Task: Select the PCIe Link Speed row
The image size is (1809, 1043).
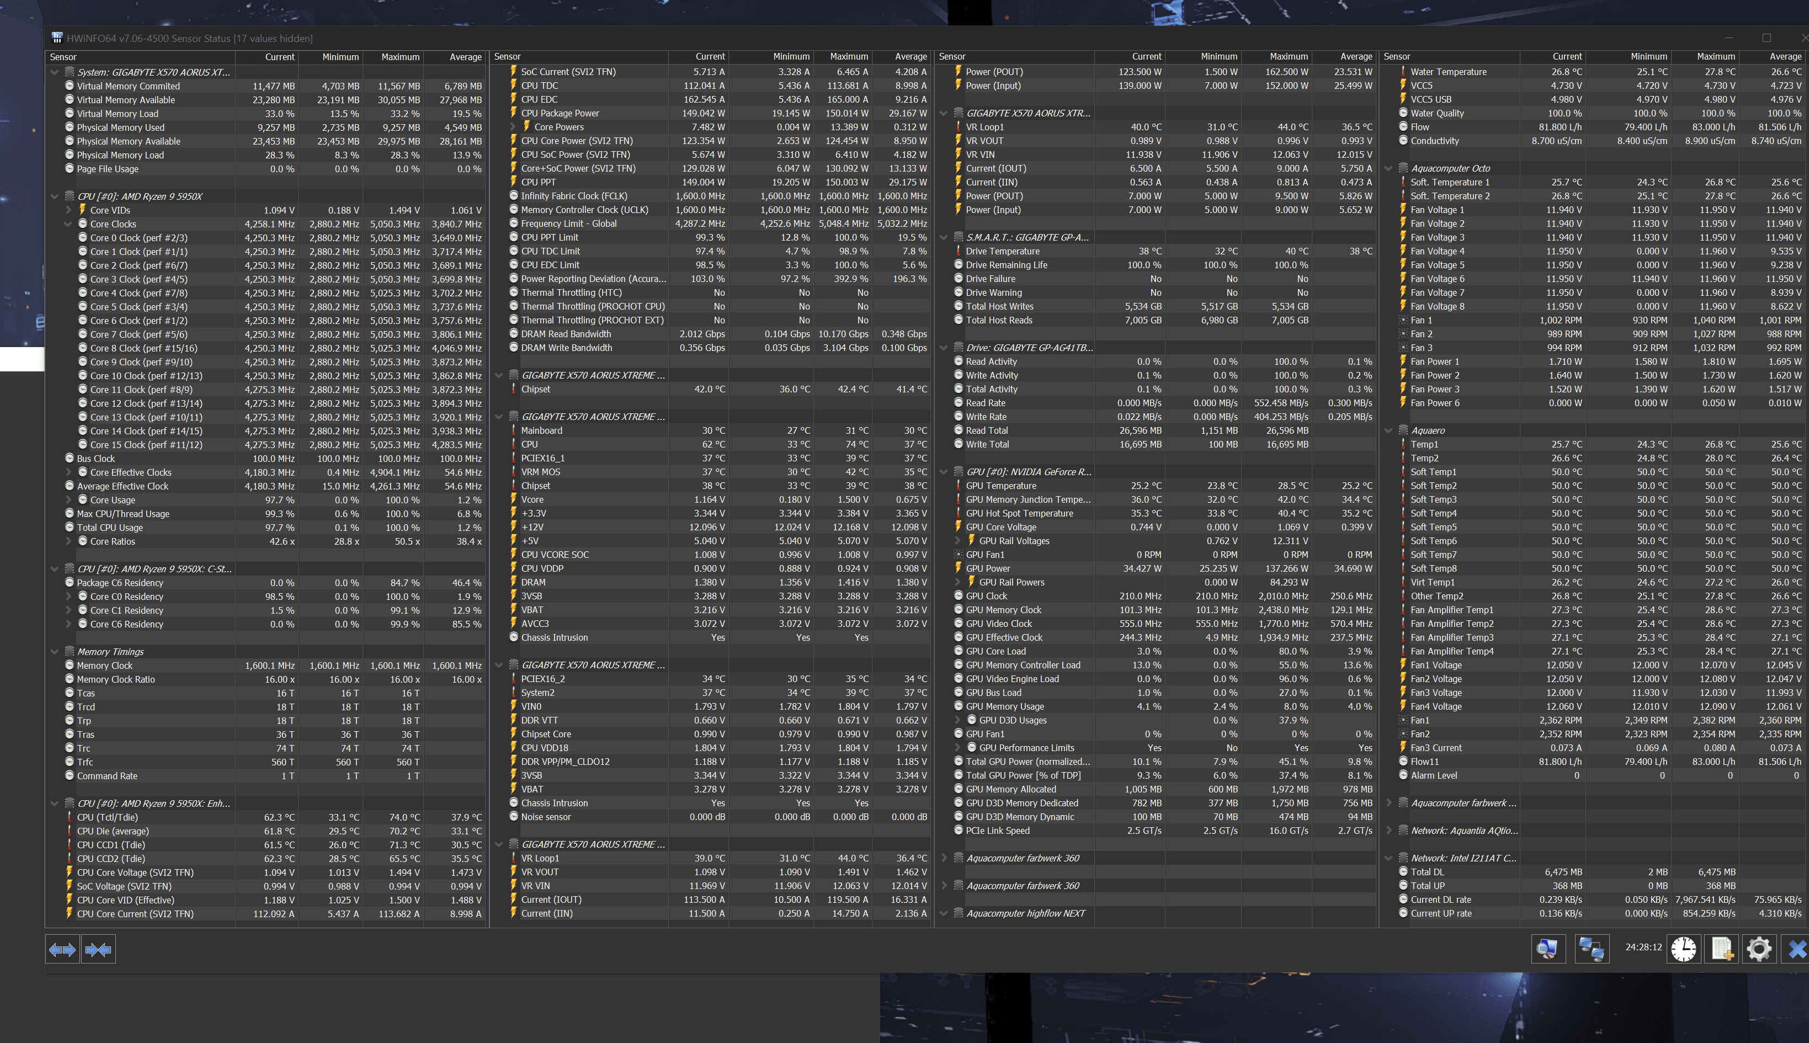Action: tap(1156, 830)
